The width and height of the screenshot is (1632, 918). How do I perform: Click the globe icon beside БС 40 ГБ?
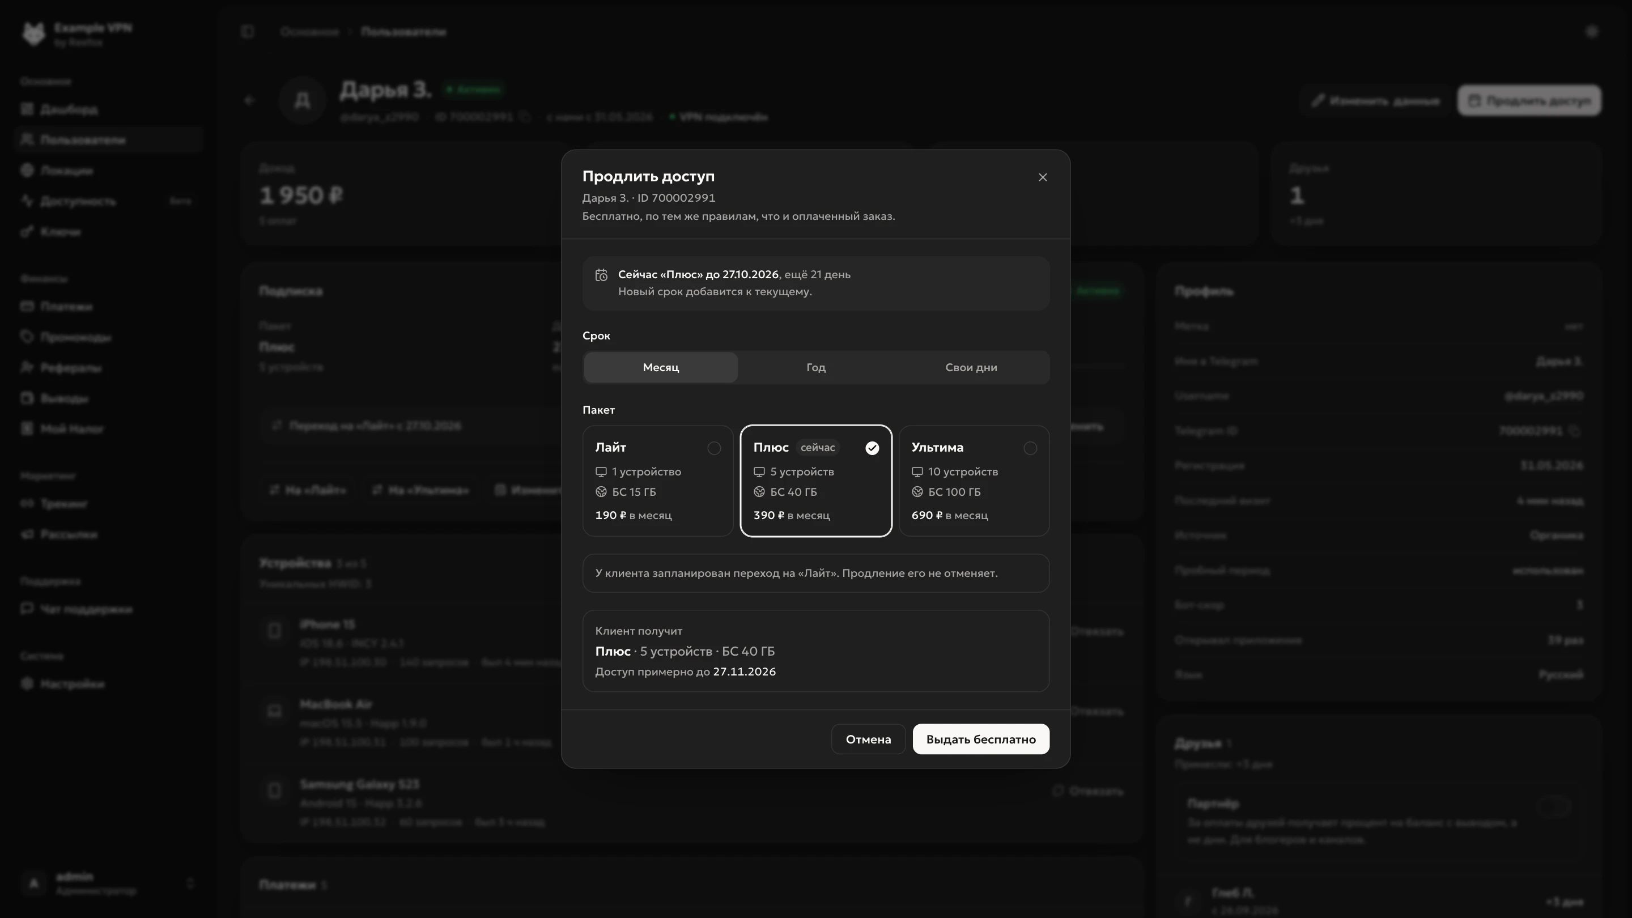pyautogui.click(x=759, y=492)
